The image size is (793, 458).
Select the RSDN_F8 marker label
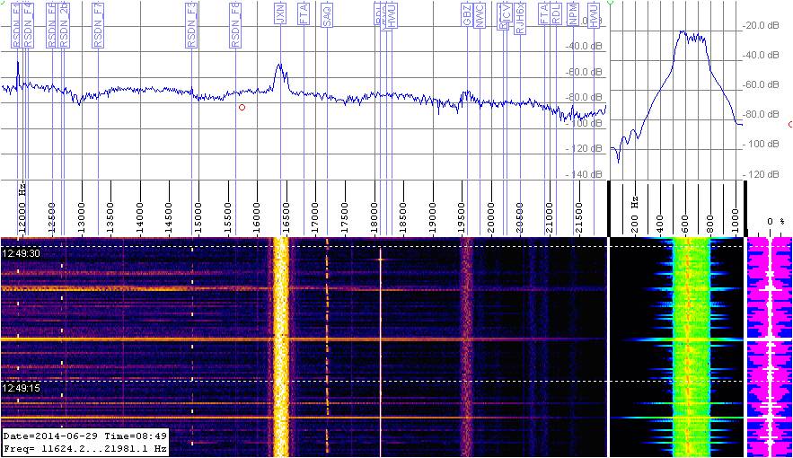[x=235, y=23]
